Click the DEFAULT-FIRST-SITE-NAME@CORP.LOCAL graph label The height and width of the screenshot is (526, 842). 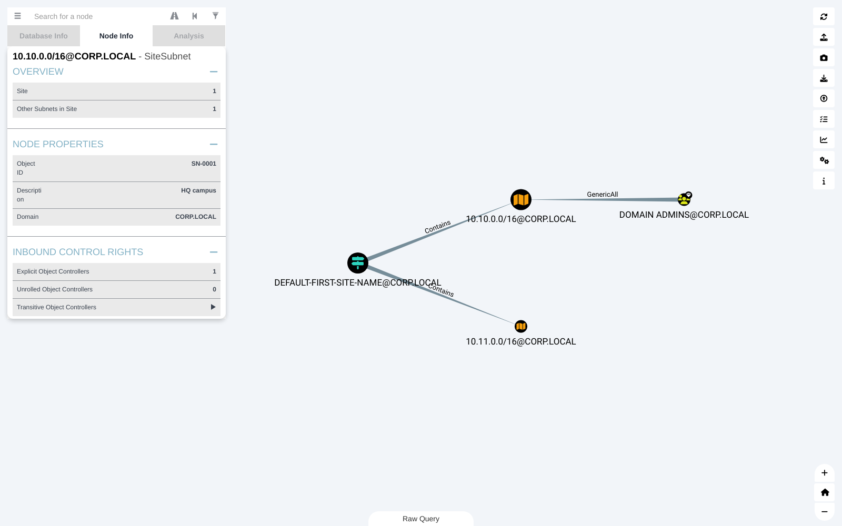pyautogui.click(x=358, y=282)
